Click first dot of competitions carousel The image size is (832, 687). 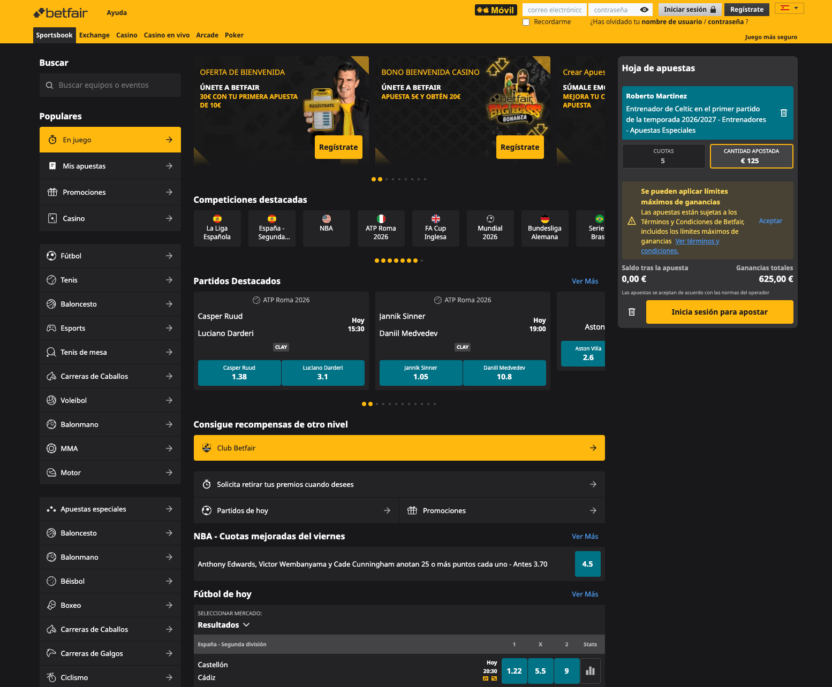pos(377,261)
